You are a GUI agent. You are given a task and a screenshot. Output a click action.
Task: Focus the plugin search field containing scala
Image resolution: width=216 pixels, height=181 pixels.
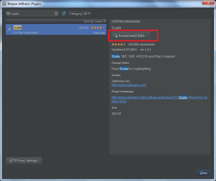[33, 14]
